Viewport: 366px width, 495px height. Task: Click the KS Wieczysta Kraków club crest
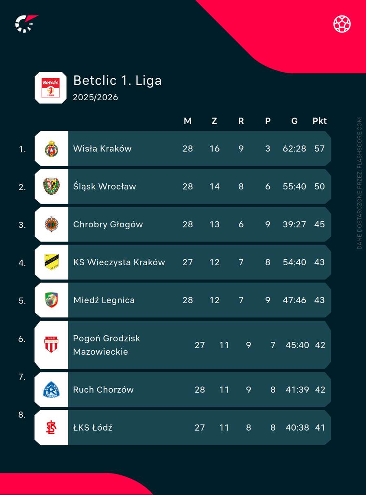[x=51, y=262]
